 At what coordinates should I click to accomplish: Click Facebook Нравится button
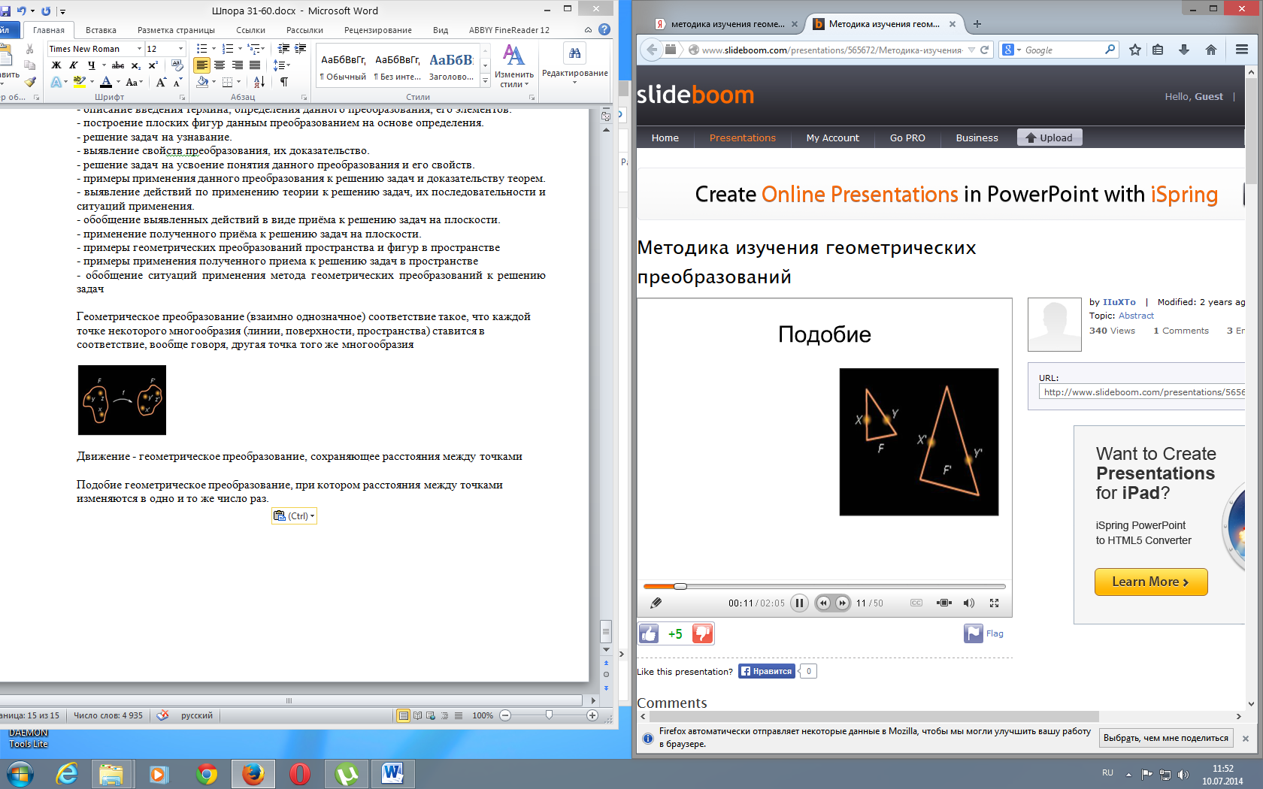click(767, 671)
